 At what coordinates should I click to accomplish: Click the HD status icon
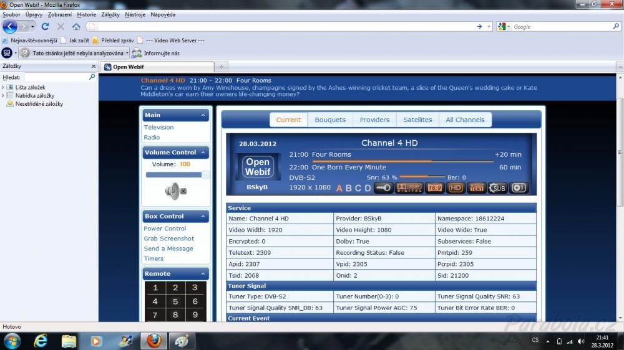456,188
